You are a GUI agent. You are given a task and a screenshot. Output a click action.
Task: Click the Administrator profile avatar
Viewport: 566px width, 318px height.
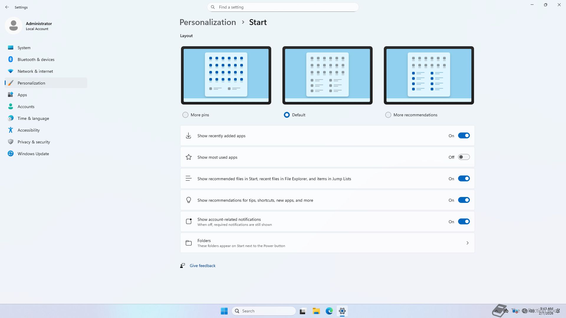pyautogui.click(x=13, y=26)
